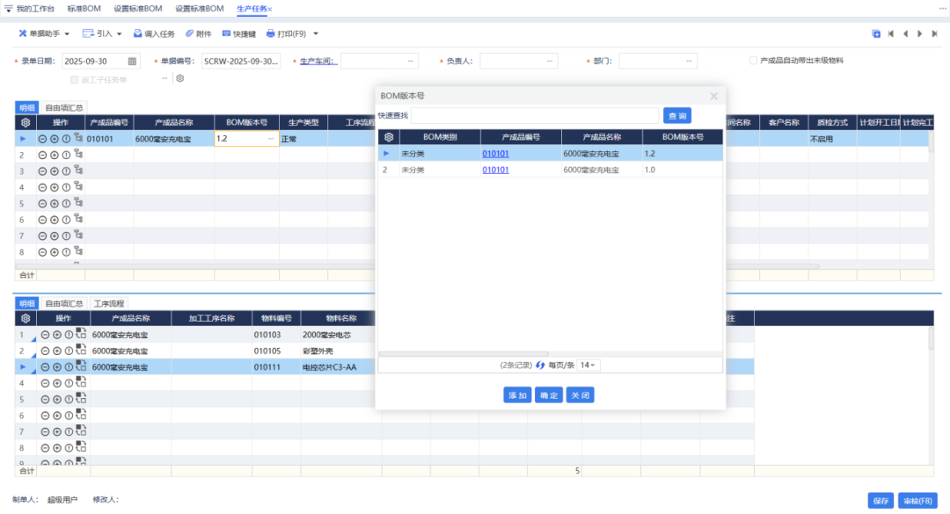Enable 产成品自动带出末级物料 checkbox
The height and width of the screenshot is (514, 950).
753,61
